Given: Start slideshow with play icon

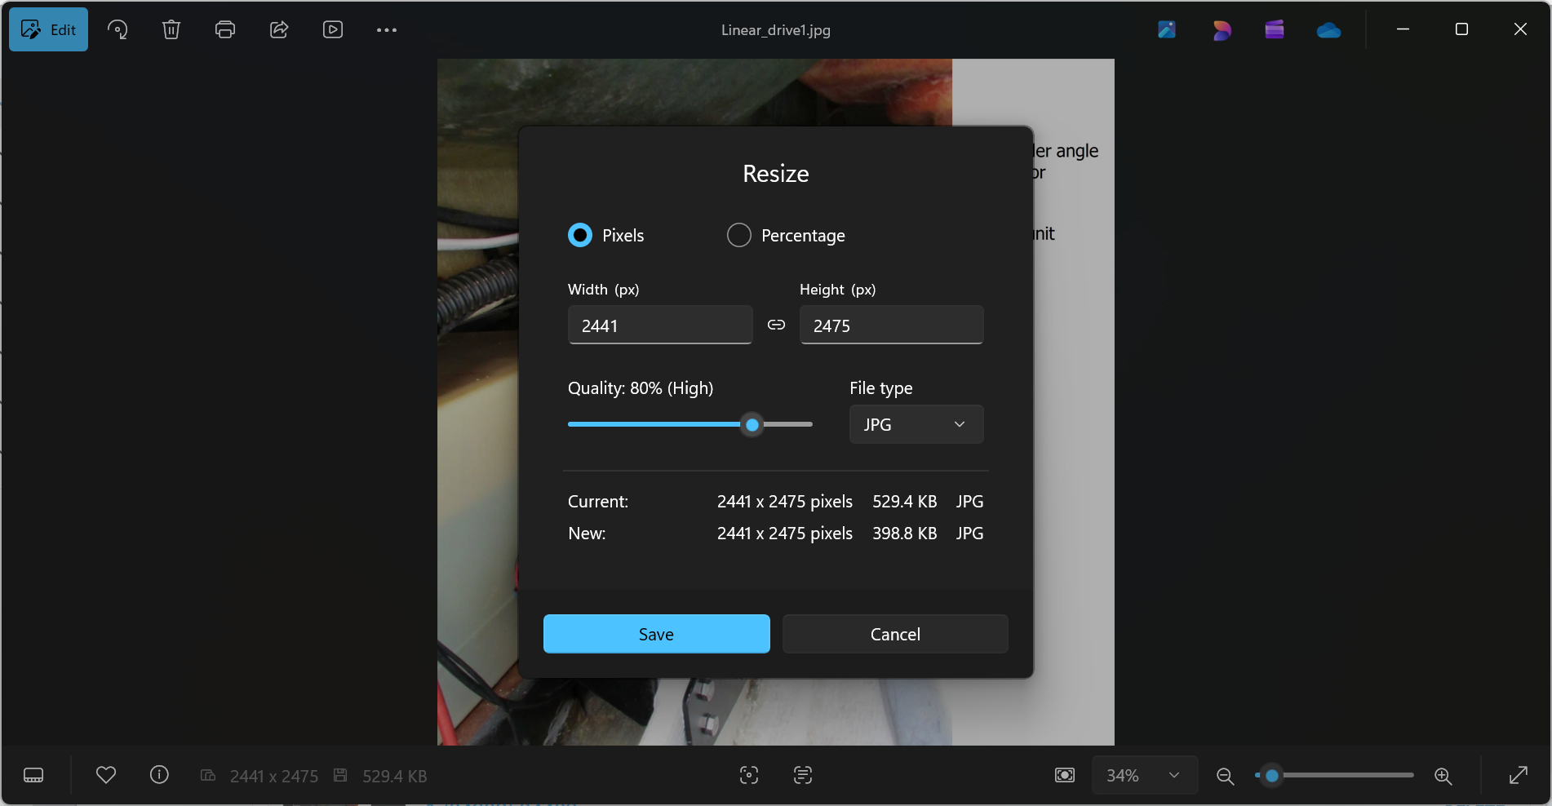Looking at the screenshot, I should [333, 29].
